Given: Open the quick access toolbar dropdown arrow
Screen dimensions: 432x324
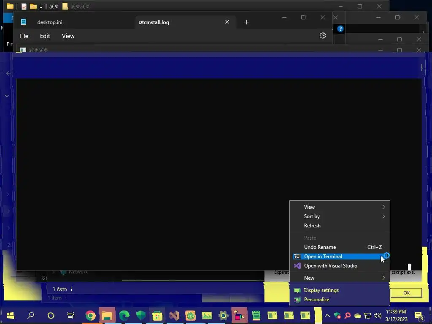Looking at the screenshot, I should [x=41, y=7].
